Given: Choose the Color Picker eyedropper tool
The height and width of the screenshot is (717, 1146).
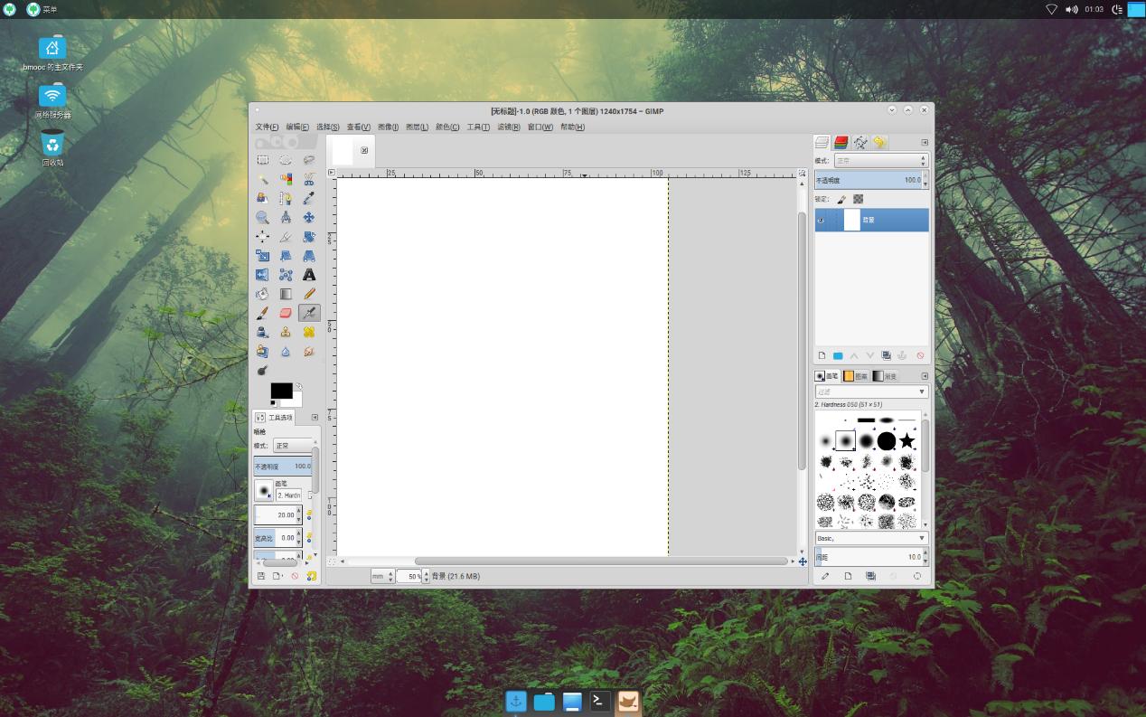Looking at the screenshot, I should (x=309, y=198).
